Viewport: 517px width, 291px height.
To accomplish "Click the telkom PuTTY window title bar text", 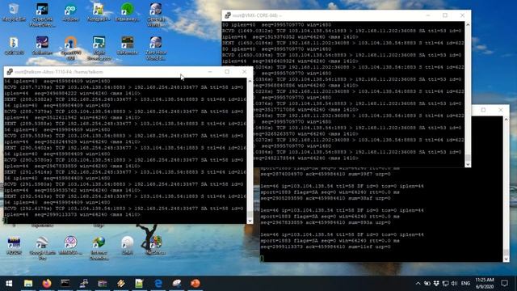I will click(x=59, y=72).
